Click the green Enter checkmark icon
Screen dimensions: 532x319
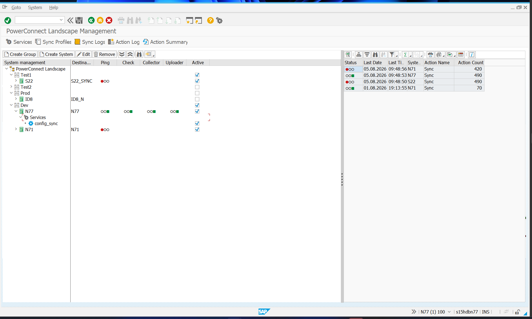tap(8, 20)
